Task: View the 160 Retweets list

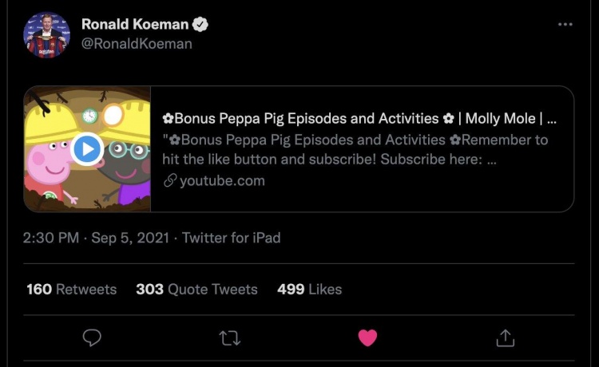Action: point(71,289)
